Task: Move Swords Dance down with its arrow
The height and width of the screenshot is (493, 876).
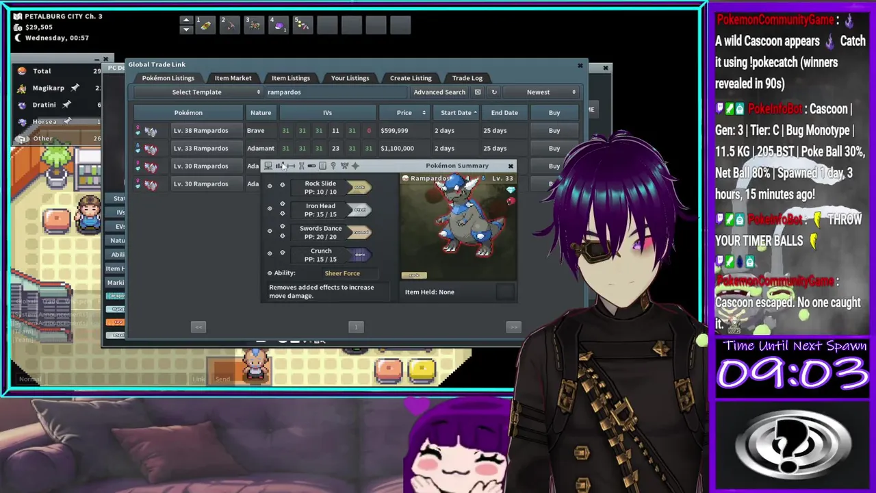Action: pyautogui.click(x=283, y=236)
